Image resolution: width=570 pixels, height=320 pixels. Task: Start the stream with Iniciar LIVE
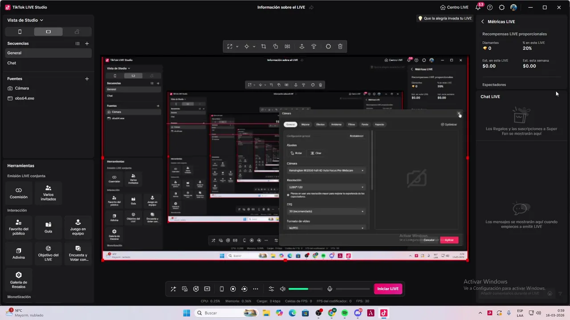[x=388, y=289]
